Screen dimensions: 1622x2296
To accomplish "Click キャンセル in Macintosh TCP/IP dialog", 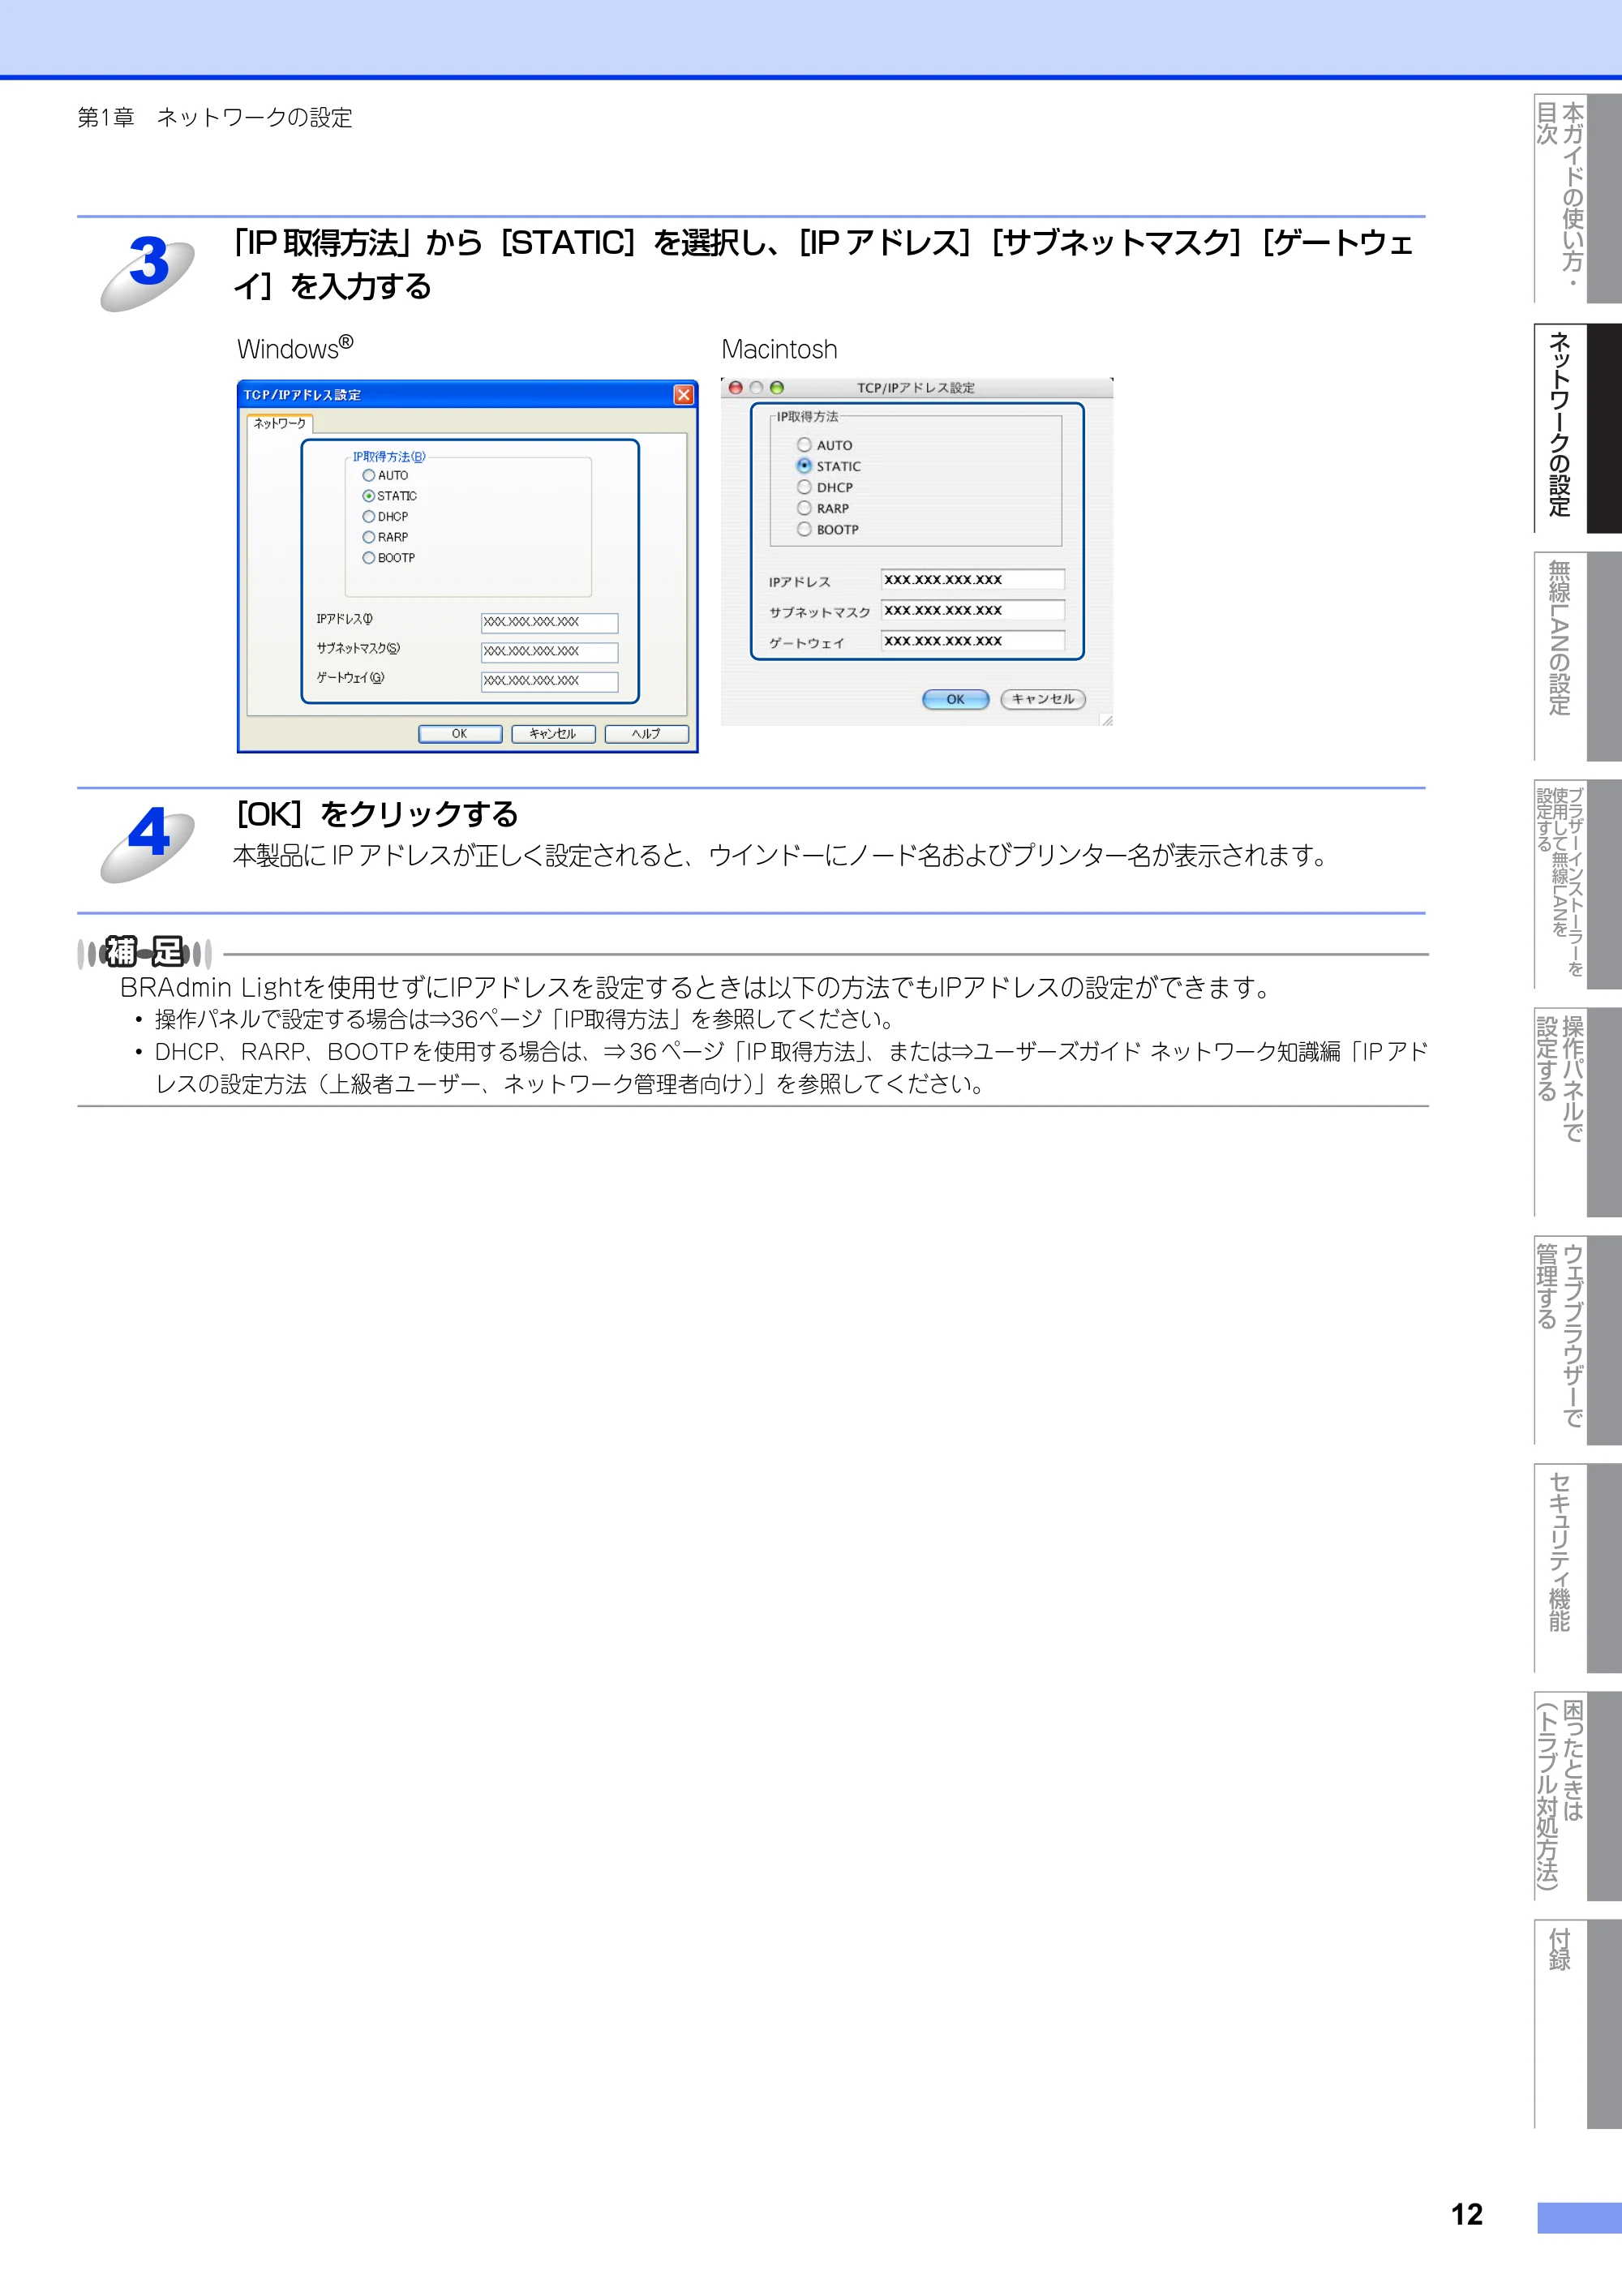I will (1043, 699).
